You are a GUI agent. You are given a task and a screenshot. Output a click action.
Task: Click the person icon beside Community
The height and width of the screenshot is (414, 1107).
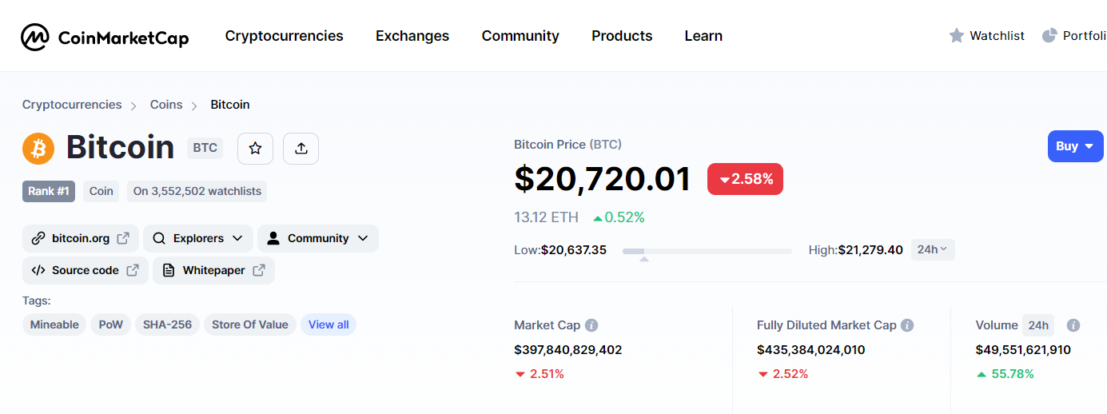point(273,238)
